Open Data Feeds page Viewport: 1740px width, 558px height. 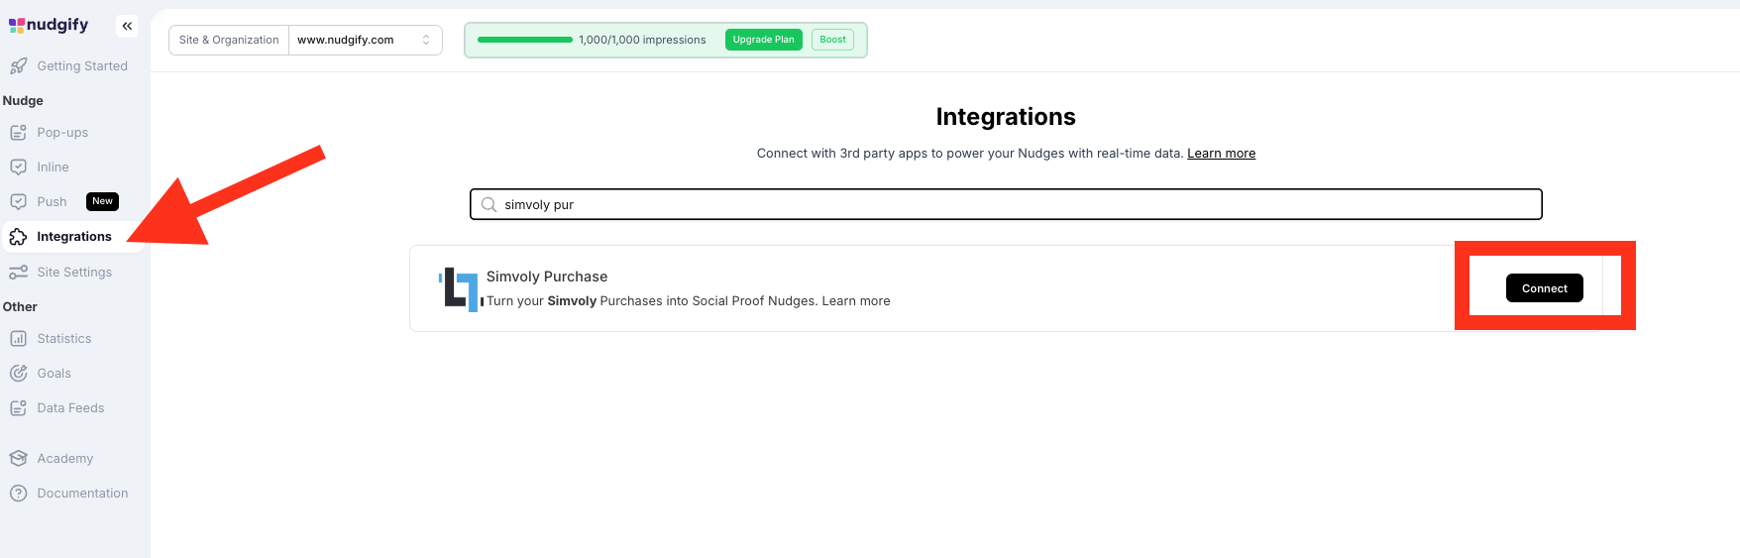pos(70,408)
